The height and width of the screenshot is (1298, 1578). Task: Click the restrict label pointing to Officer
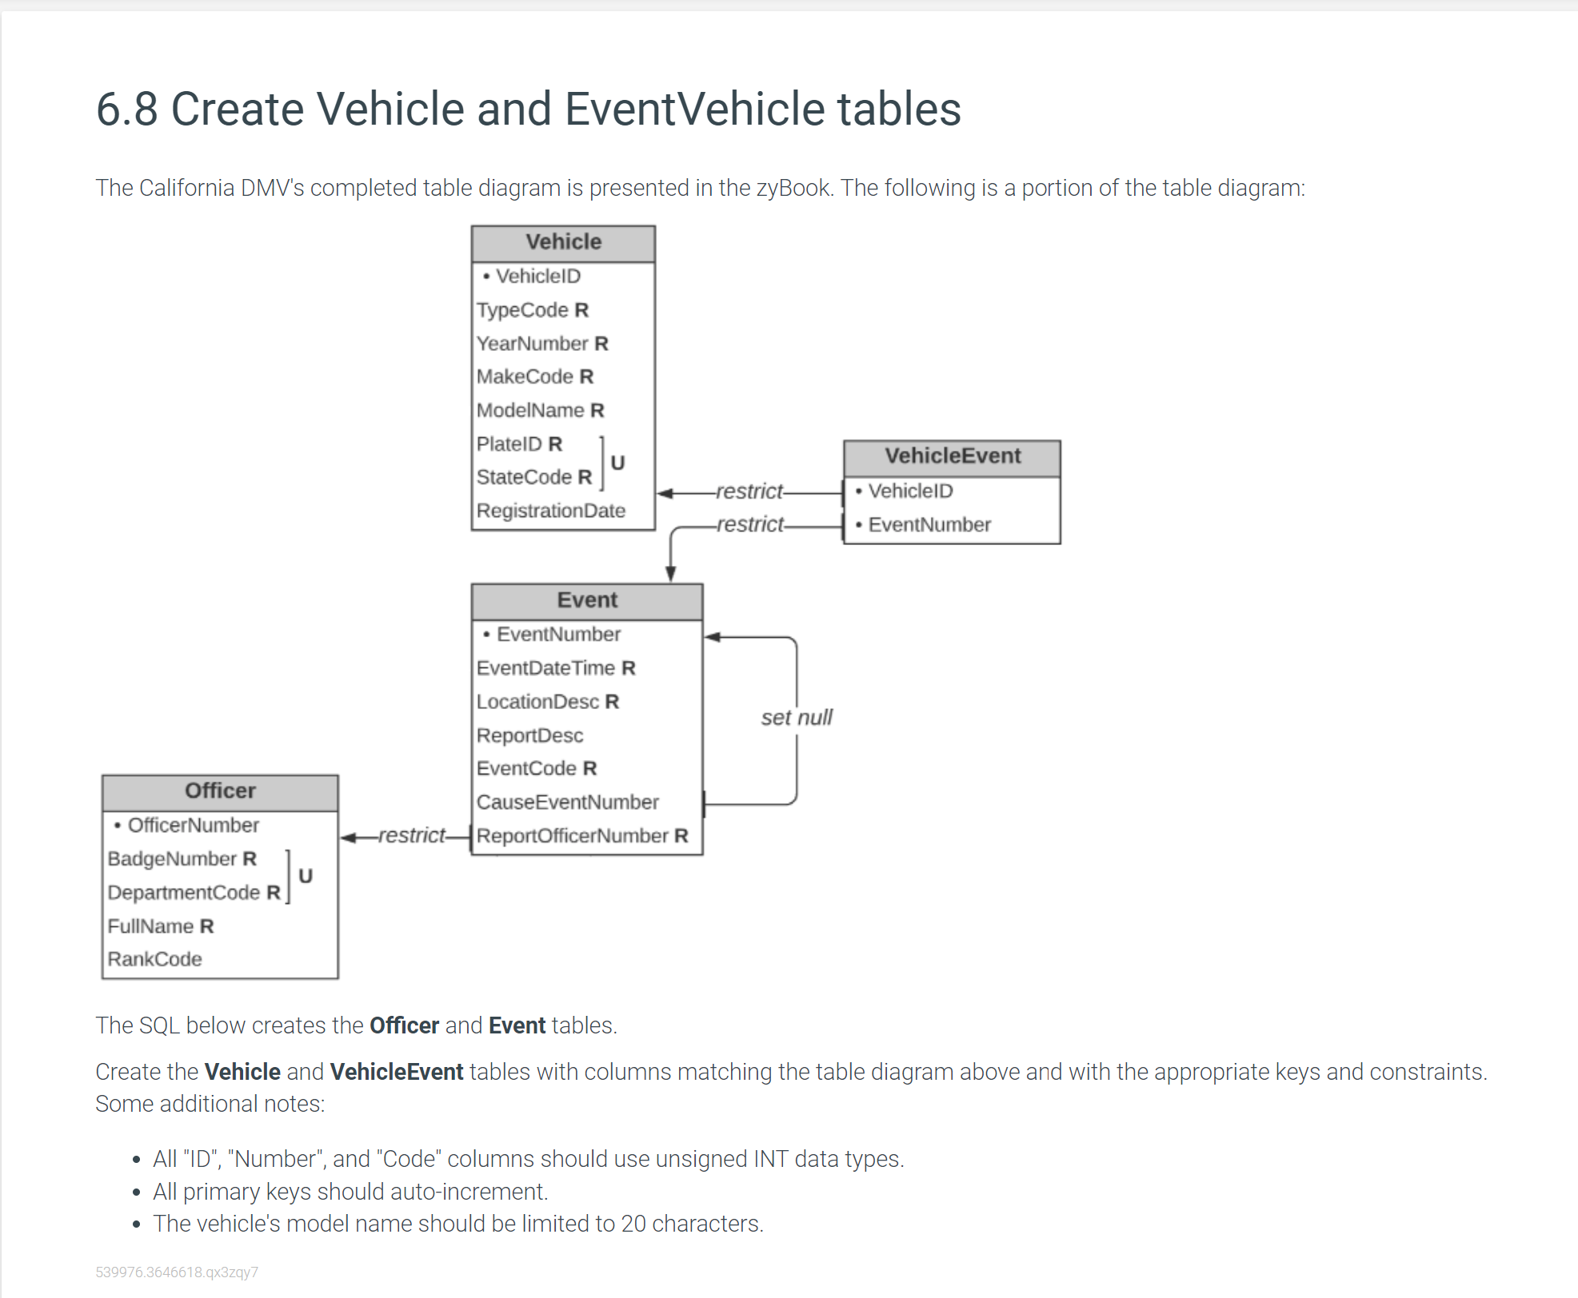pos(411,835)
